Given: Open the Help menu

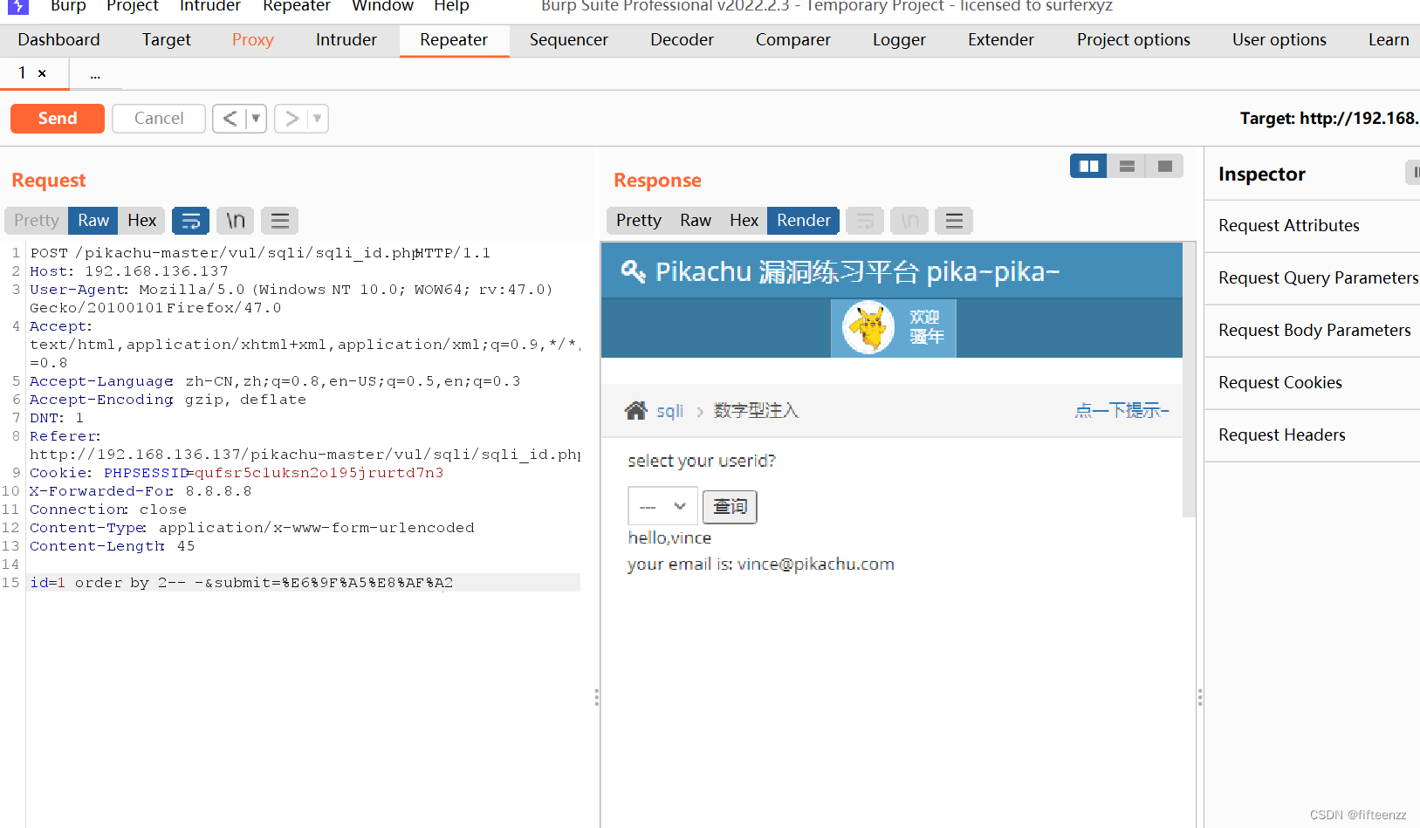Looking at the screenshot, I should [451, 6].
